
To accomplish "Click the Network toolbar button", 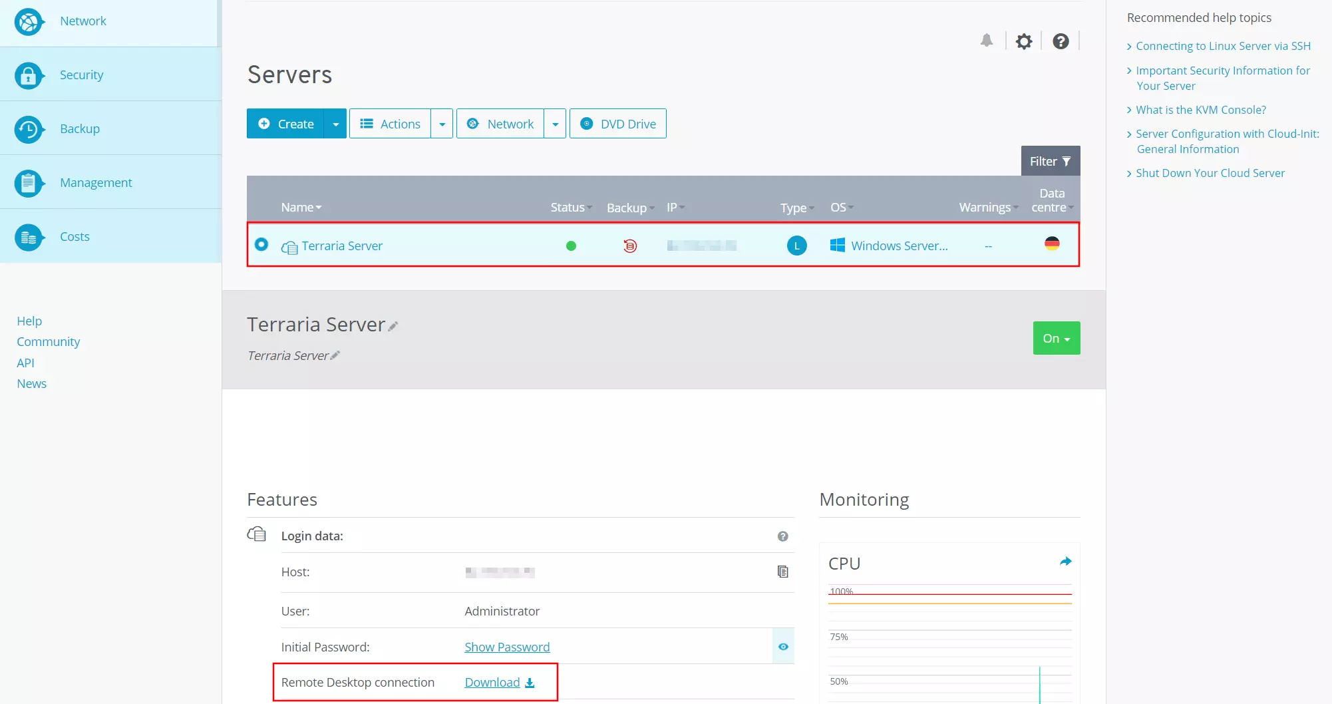I will click(500, 124).
